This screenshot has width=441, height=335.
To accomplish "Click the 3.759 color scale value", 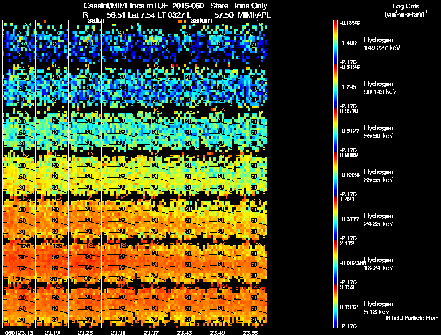I will coord(347,287).
